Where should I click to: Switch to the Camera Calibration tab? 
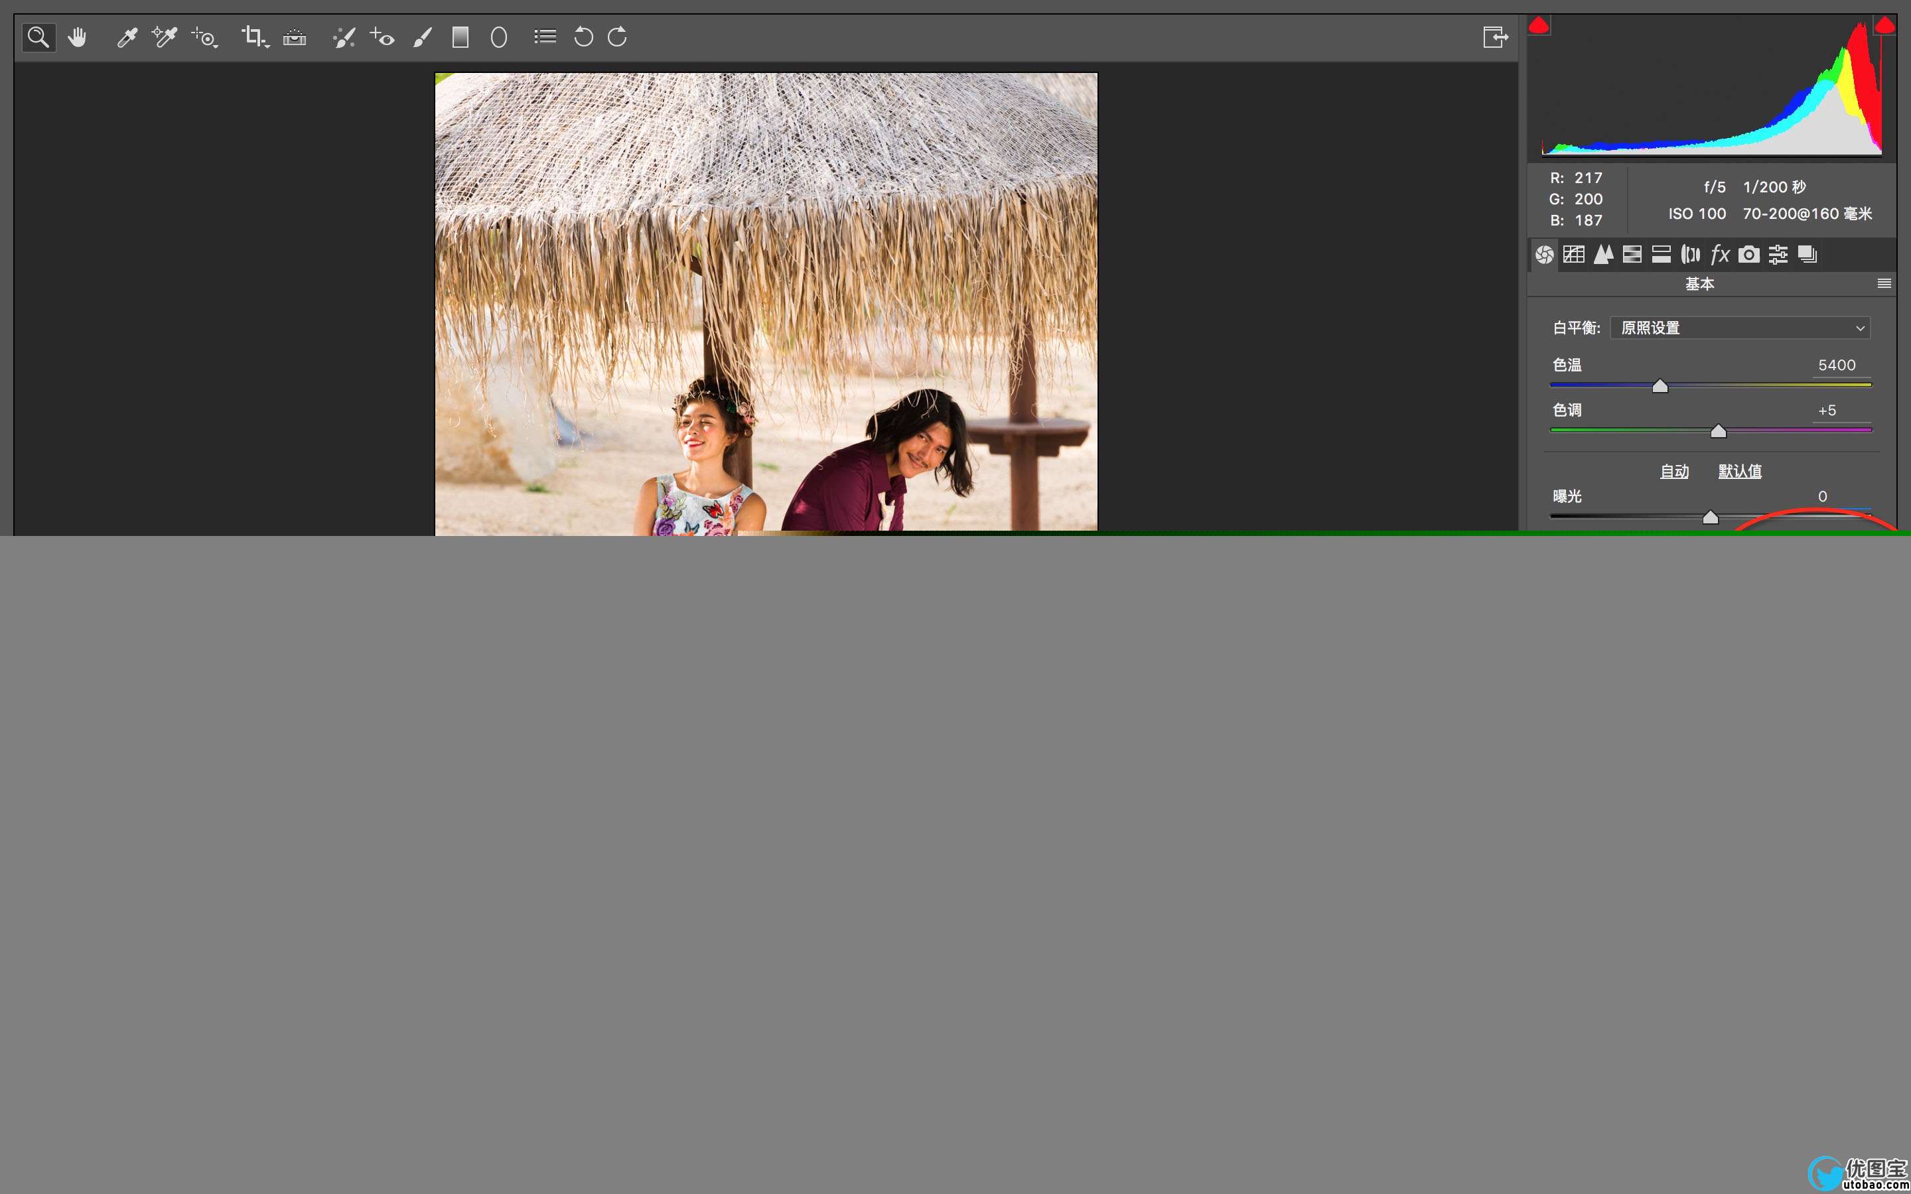click(x=1749, y=254)
